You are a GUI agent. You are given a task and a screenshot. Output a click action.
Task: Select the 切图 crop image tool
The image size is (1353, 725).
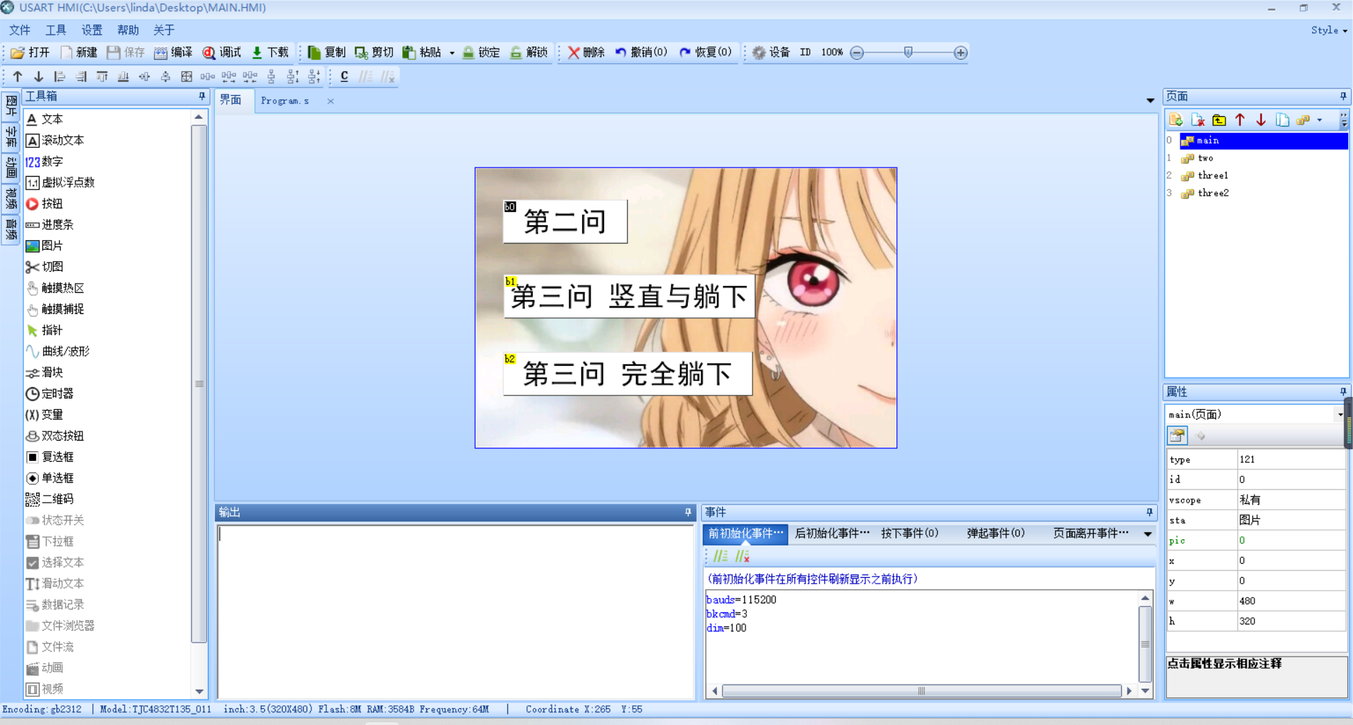click(44, 267)
